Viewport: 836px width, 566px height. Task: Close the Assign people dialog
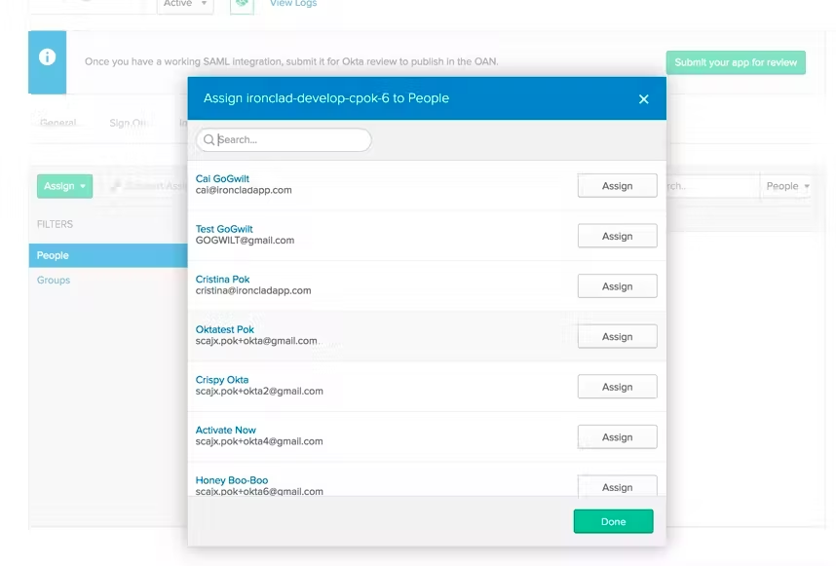pos(643,98)
